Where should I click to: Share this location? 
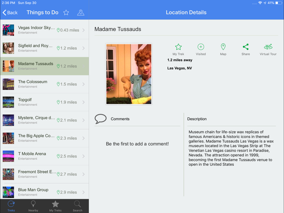[x=246, y=49]
